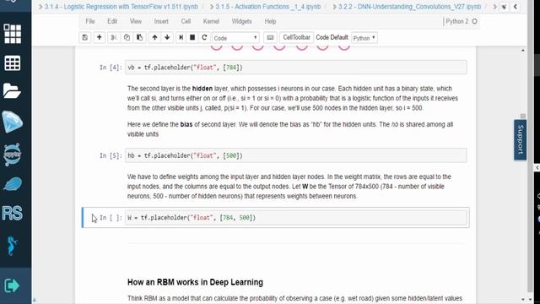Image resolution: width=540 pixels, height=304 pixels.
Task: Click into the W placeholder code cell
Action: pos(296,218)
